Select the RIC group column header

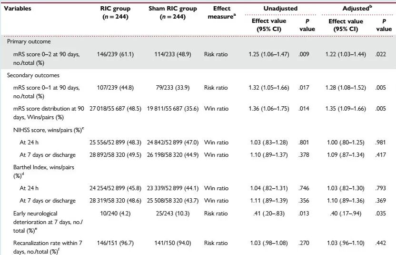[115, 13]
